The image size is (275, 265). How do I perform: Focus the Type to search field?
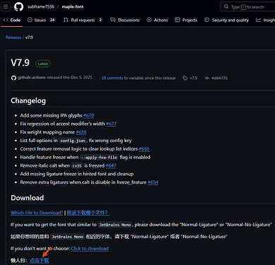[247, 7]
